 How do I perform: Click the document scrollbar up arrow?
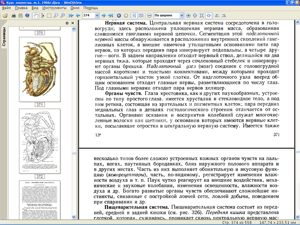click(298, 22)
